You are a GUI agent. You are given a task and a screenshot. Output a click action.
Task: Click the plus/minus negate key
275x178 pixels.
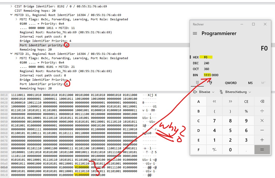coord(214,150)
